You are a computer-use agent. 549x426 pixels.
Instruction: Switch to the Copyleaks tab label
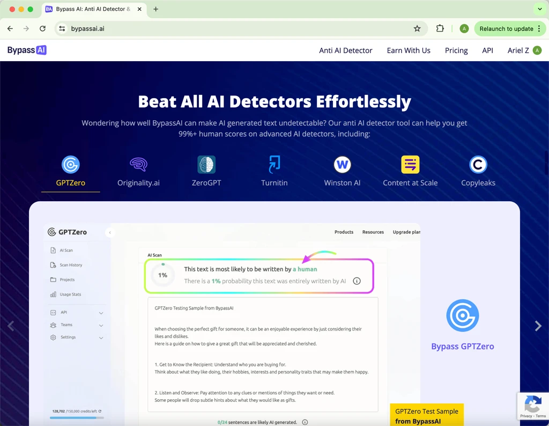pyautogui.click(x=478, y=183)
